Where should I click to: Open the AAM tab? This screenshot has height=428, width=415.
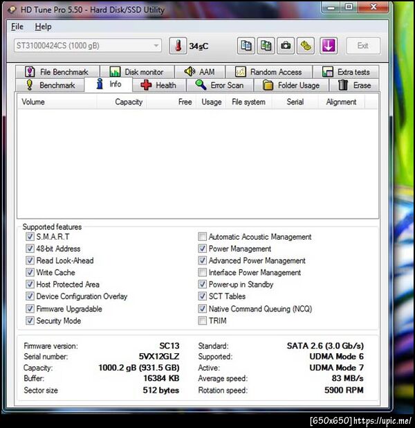200,72
